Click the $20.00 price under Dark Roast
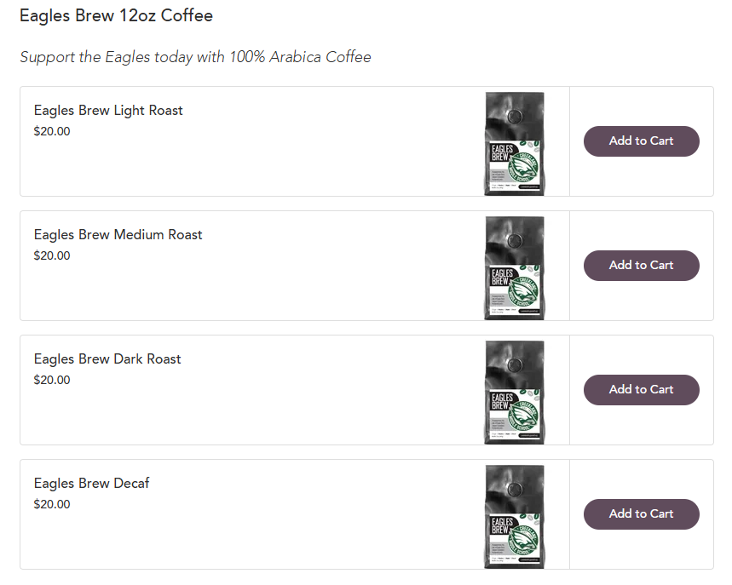The width and height of the screenshot is (732, 585). (x=52, y=380)
